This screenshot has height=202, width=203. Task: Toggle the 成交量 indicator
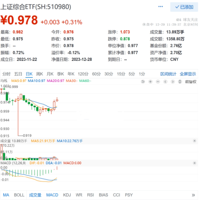tap(35, 195)
